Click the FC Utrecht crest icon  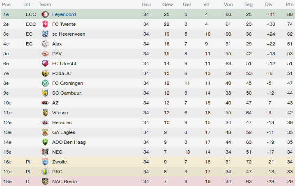pyautogui.click(x=45, y=64)
